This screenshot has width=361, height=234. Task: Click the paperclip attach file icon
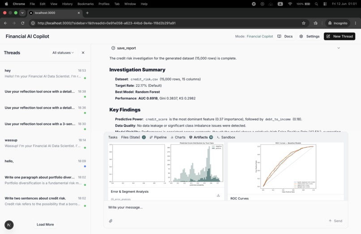pyautogui.click(x=111, y=221)
